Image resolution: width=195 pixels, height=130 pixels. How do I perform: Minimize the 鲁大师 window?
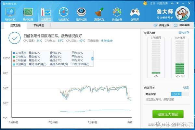[183, 4]
